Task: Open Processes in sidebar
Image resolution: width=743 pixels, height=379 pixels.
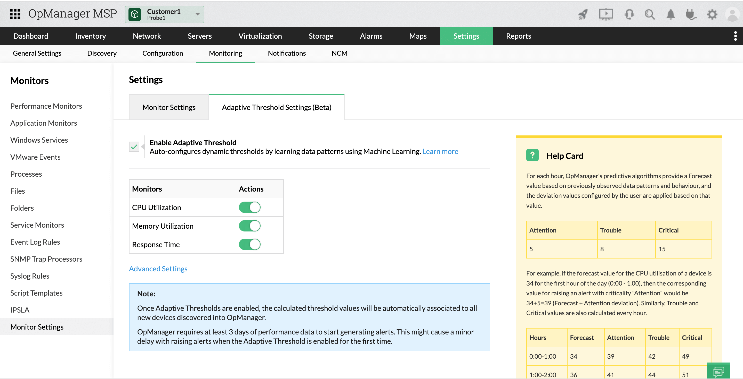Action: coord(26,174)
